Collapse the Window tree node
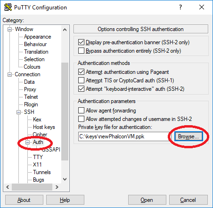The width and height of the screenshot is (213, 208). point(10,29)
